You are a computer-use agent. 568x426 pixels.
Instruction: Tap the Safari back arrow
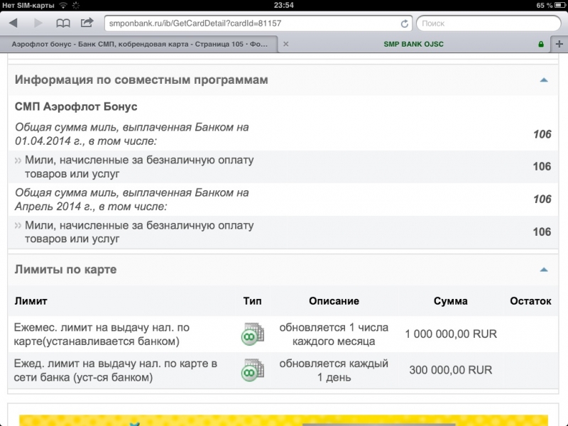pos(13,23)
